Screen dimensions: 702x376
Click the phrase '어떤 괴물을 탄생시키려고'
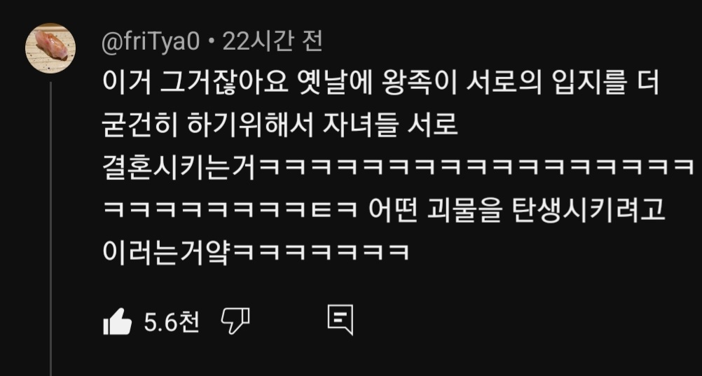516,209
